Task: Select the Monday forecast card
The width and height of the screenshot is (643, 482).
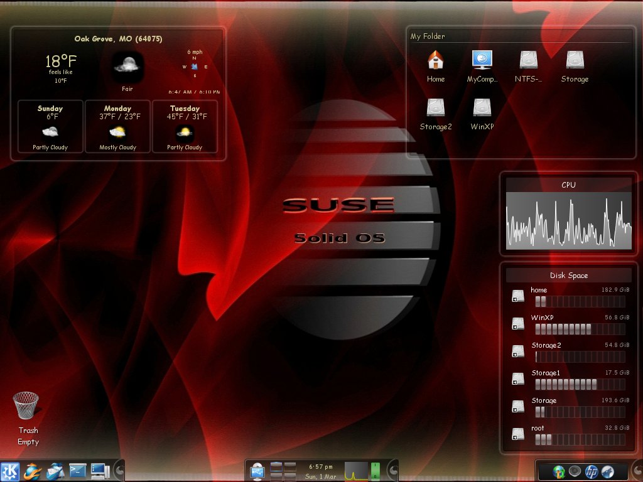Action: click(x=117, y=127)
